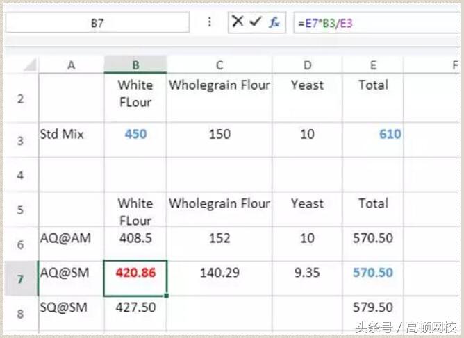The width and height of the screenshot is (464, 338).
Task: Select column E header
Action: click(373, 65)
